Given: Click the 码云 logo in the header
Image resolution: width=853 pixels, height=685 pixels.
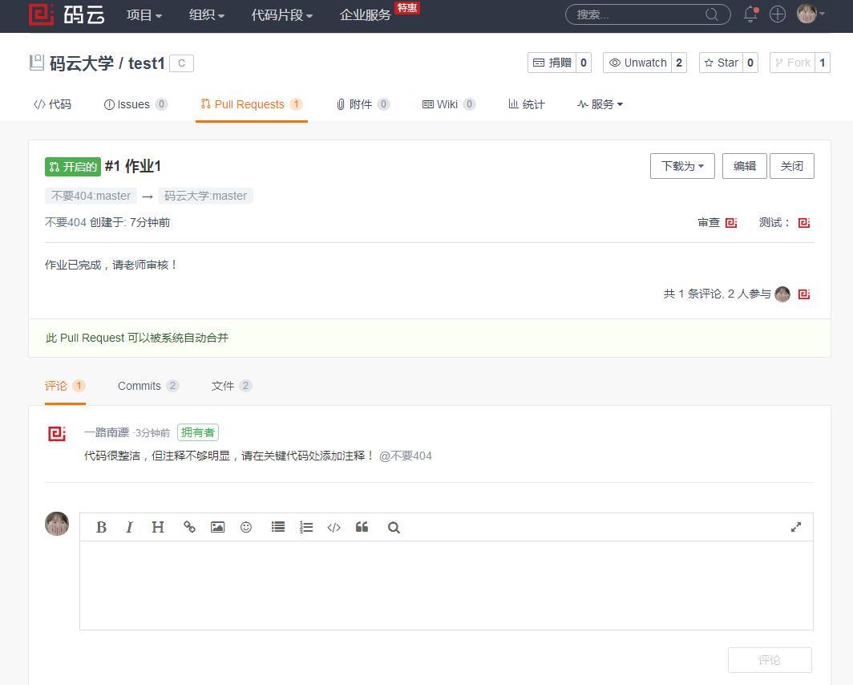Looking at the screenshot, I should [67, 14].
